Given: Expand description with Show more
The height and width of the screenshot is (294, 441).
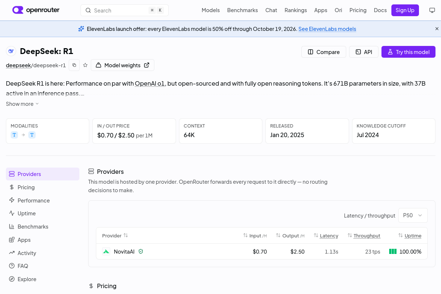Looking at the screenshot, I should pyautogui.click(x=22, y=104).
